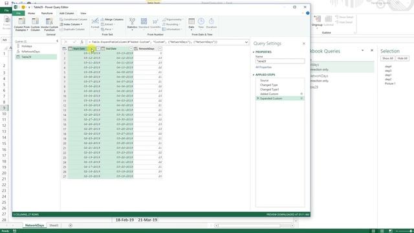The height and width of the screenshot is (233, 414).
Task: Close the Query Settings pane
Action: 304,43
